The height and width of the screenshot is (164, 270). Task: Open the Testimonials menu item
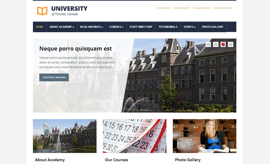tap(168, 27)
